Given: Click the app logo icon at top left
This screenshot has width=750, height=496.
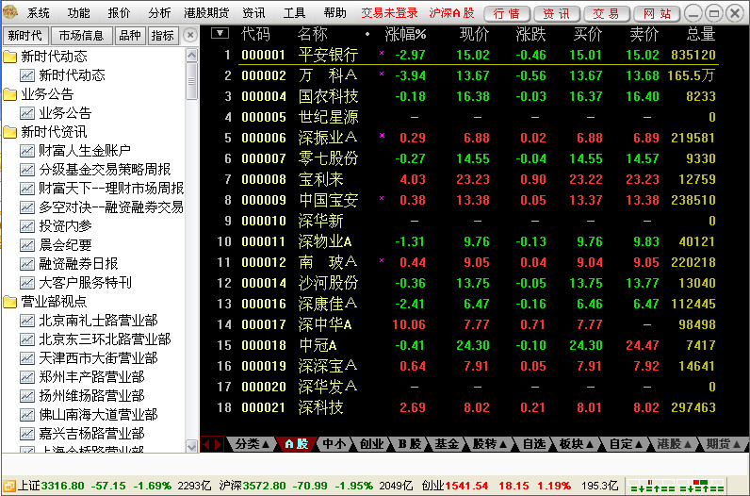Looking at the screenshot, I should tap(10, 12).
